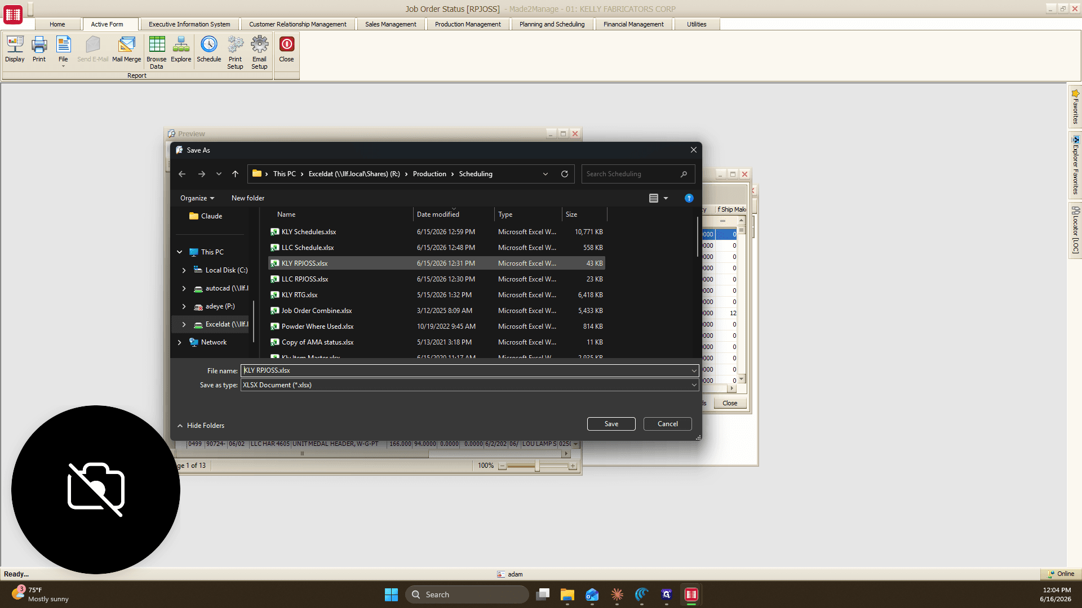This screenshot has width=1082, height=608.
Task: Click the Made2Manage taskbar icon
Action: pos(691,594)
